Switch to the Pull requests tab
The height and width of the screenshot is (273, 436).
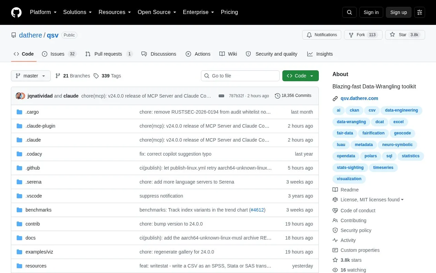point(109,54)
